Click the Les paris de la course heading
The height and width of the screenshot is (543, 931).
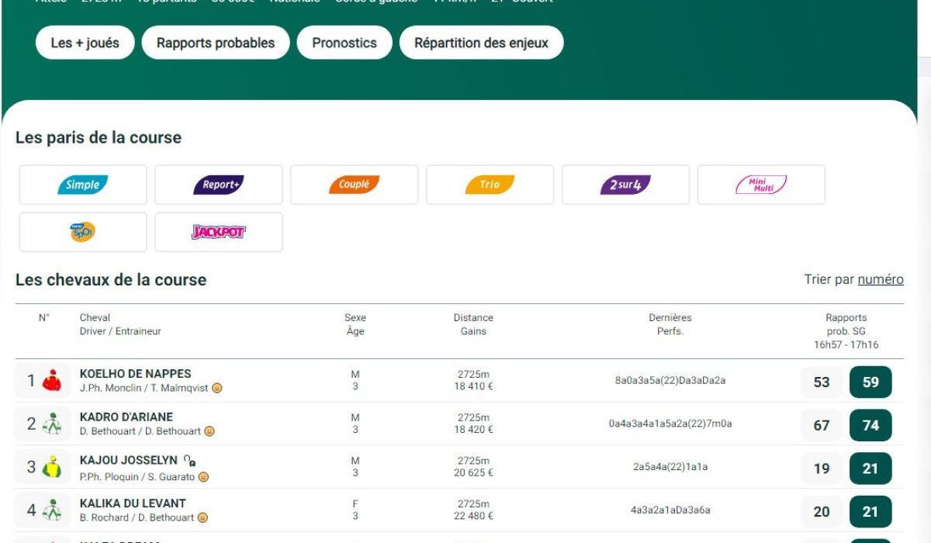click(99, 138)
